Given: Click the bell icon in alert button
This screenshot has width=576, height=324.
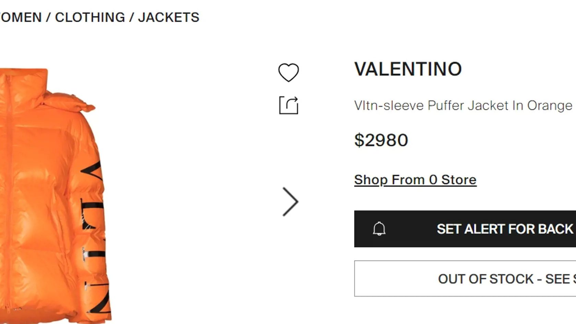Looking at the screenshot, I should [x=379, y=229].
